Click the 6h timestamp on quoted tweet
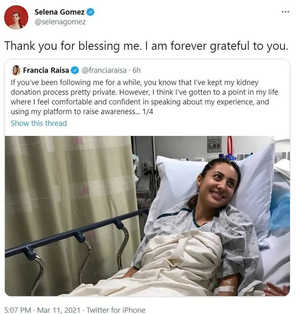Viewport: 296px width, 314px height. pos(137,70)
